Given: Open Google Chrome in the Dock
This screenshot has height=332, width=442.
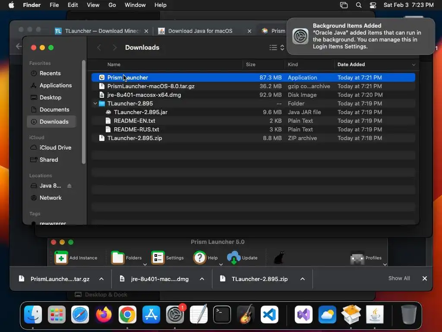Looking at the screenshot, I should [127, 314].
